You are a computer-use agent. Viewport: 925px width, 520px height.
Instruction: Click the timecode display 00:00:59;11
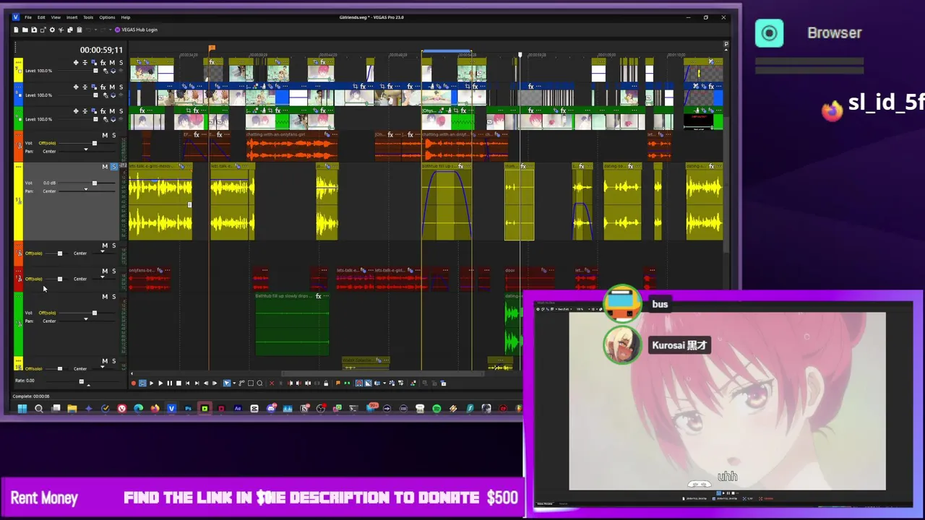click(x=101, y=50)
